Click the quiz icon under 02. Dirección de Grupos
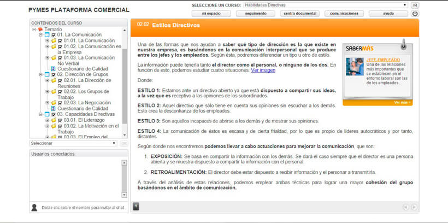448x223 pixels. tap(53, 109)
